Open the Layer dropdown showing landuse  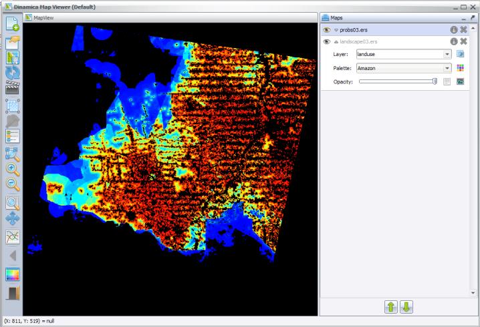click(447, 54)
